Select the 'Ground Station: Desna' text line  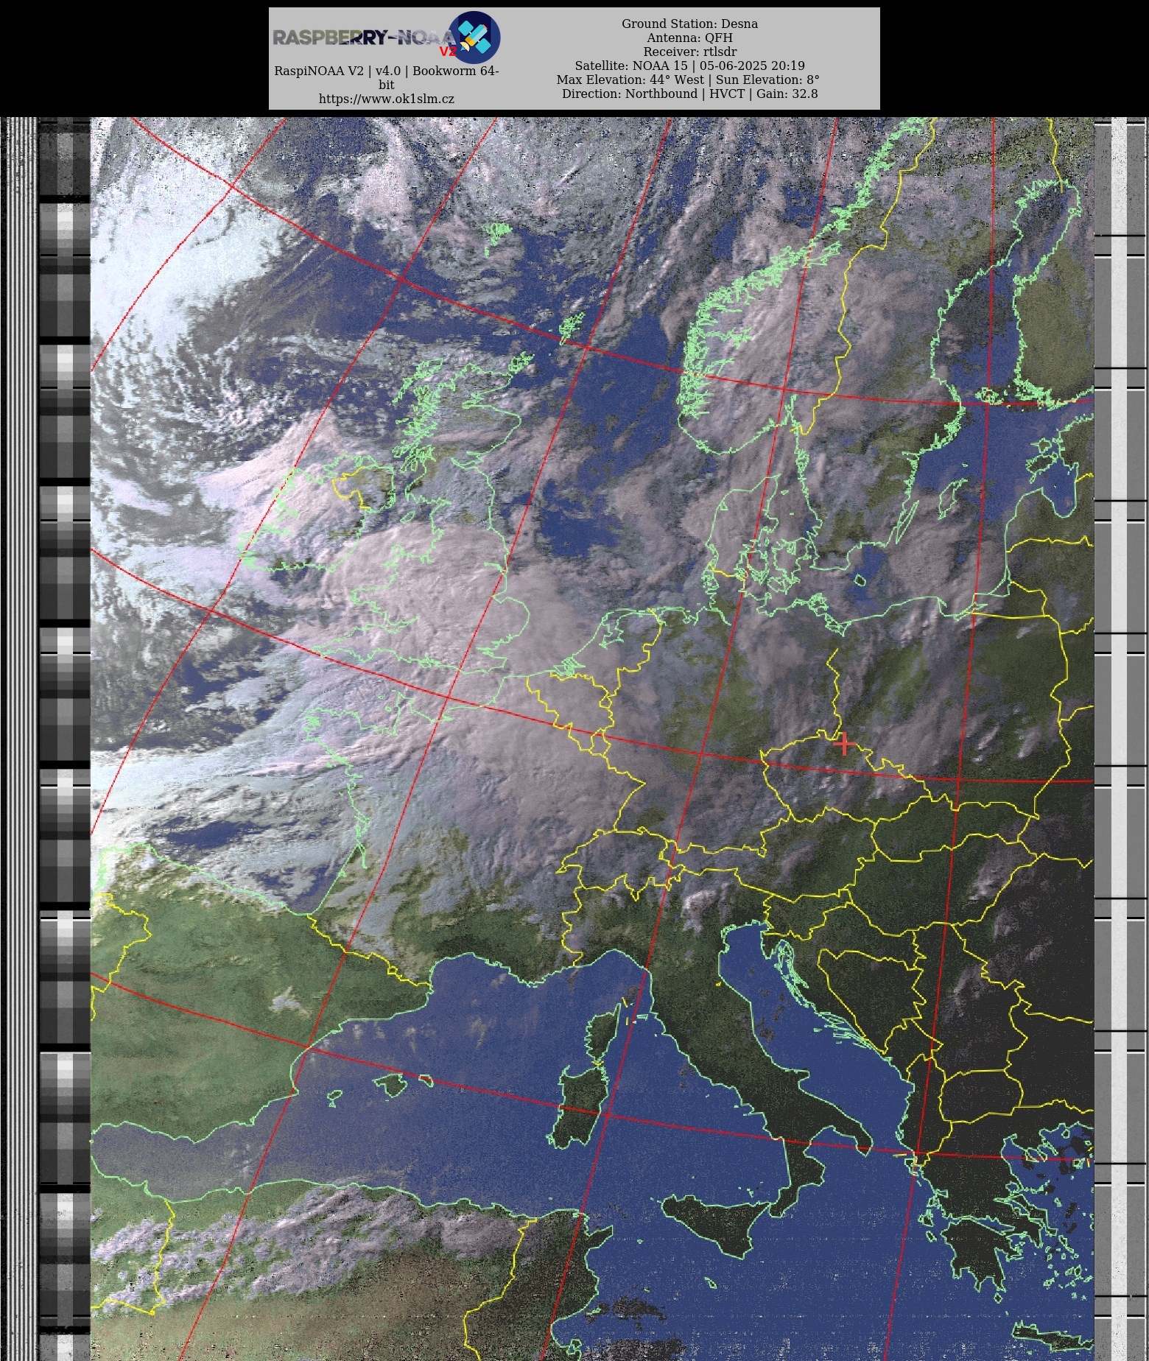point(689,24)
